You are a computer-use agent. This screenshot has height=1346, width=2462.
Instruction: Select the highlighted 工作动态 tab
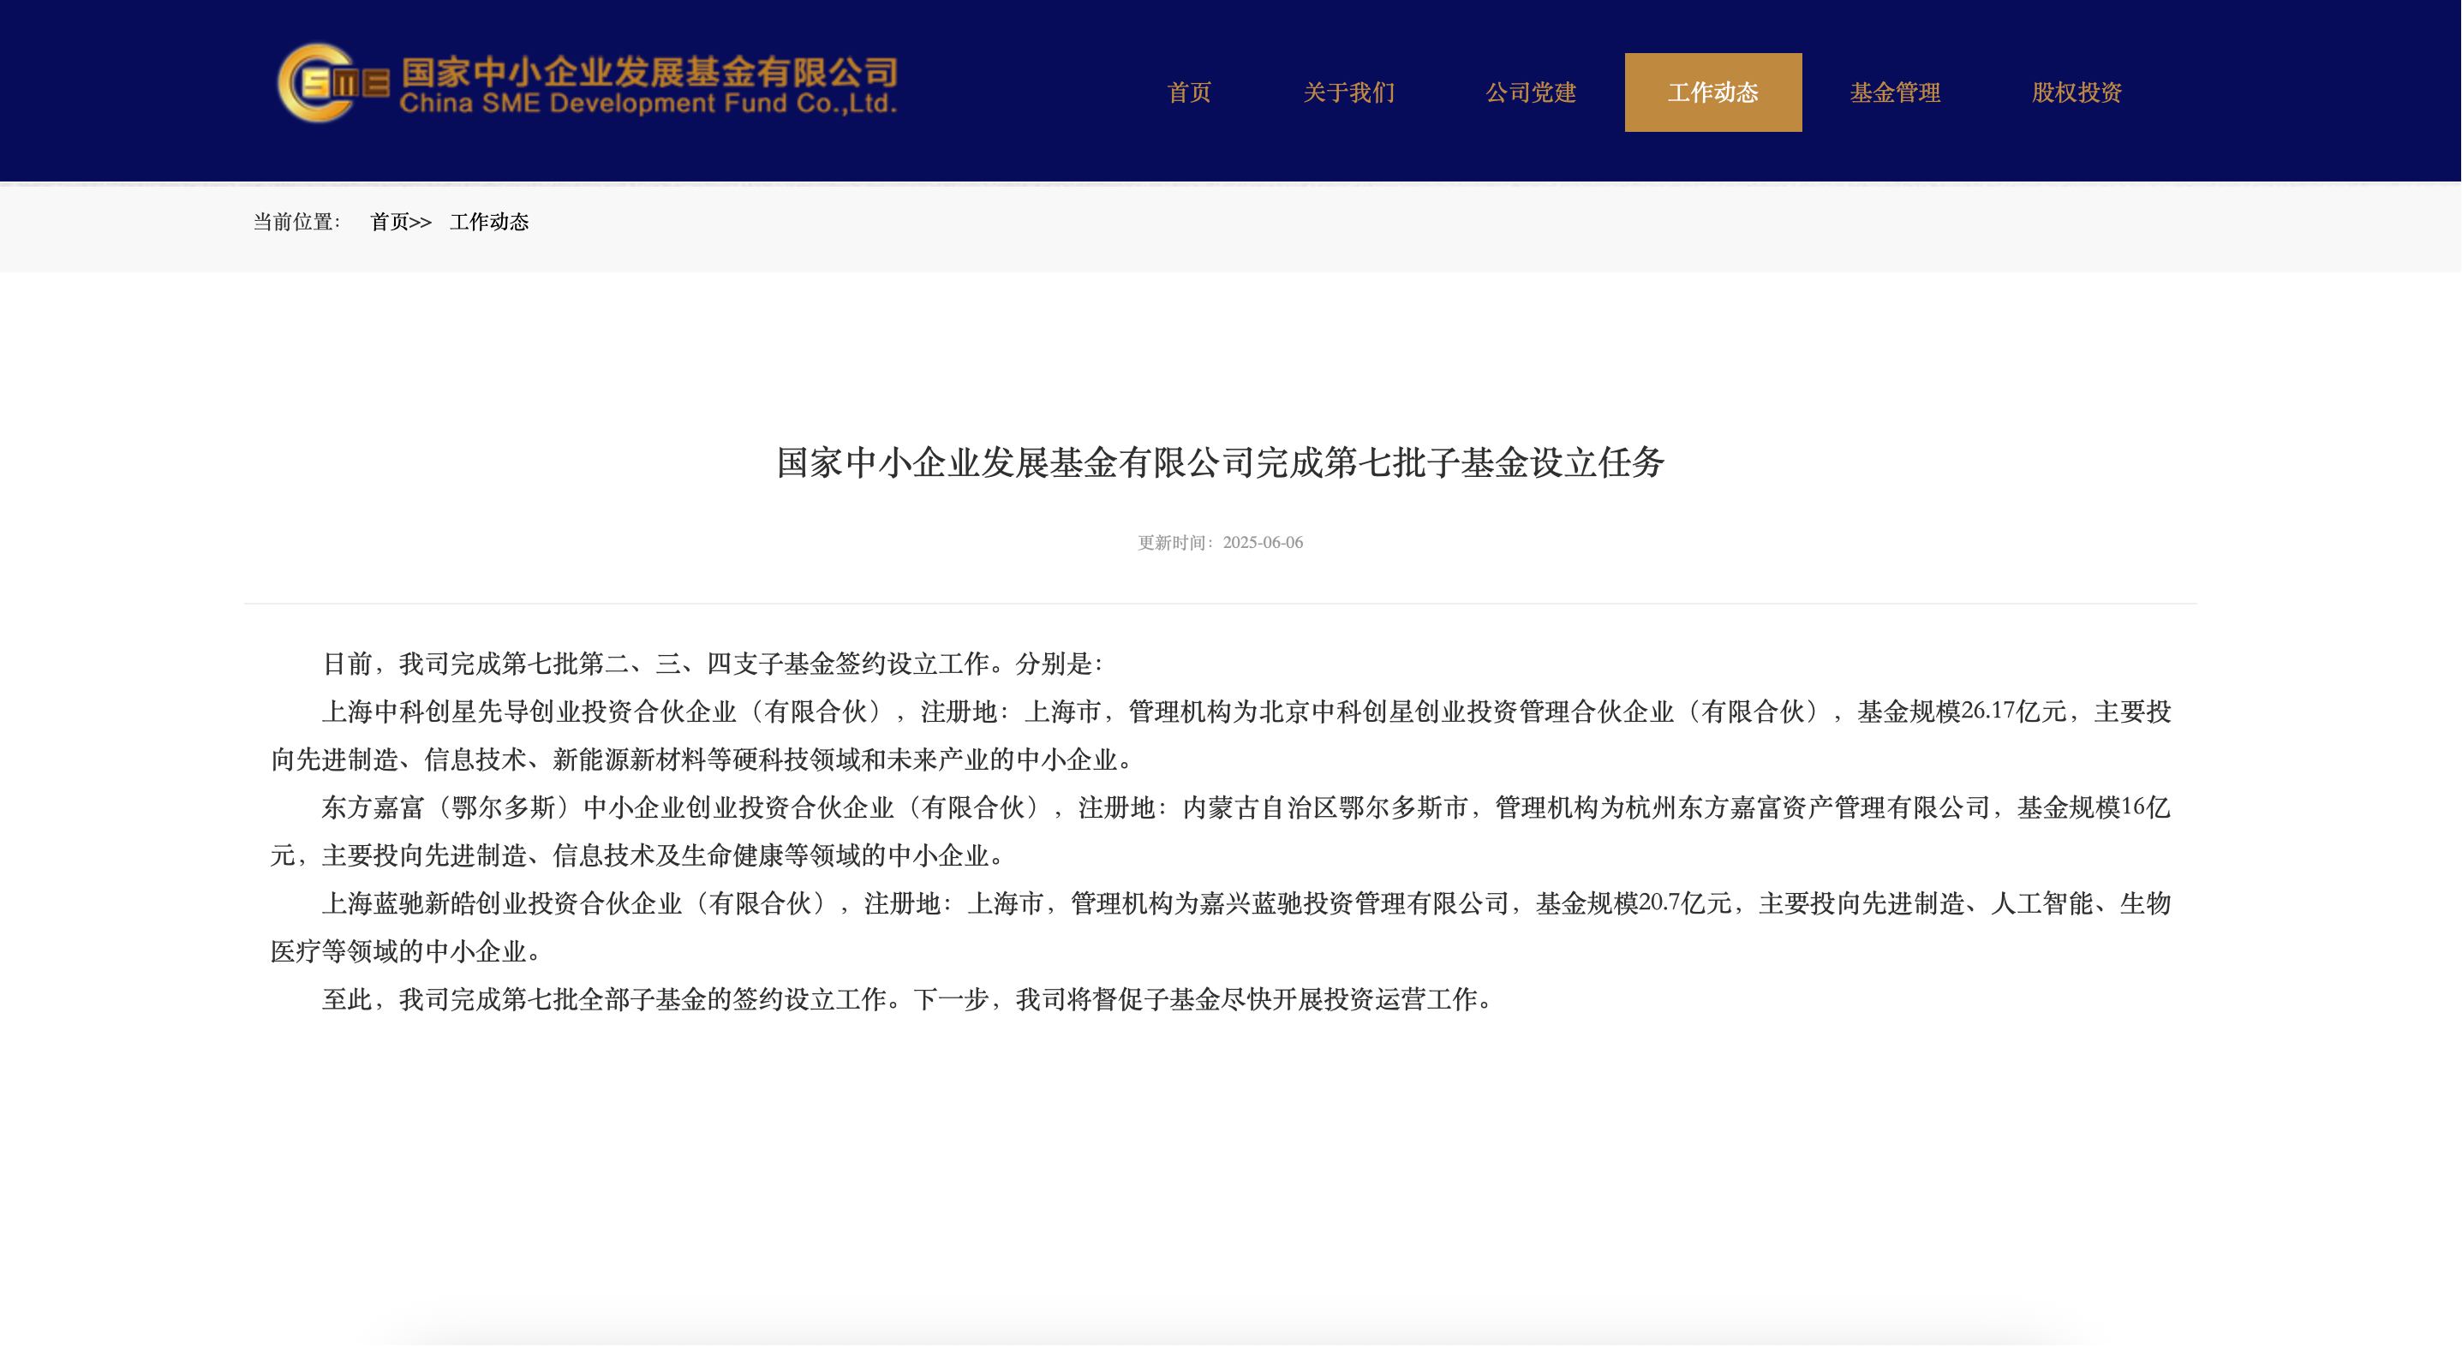(x=1712, y=92)
